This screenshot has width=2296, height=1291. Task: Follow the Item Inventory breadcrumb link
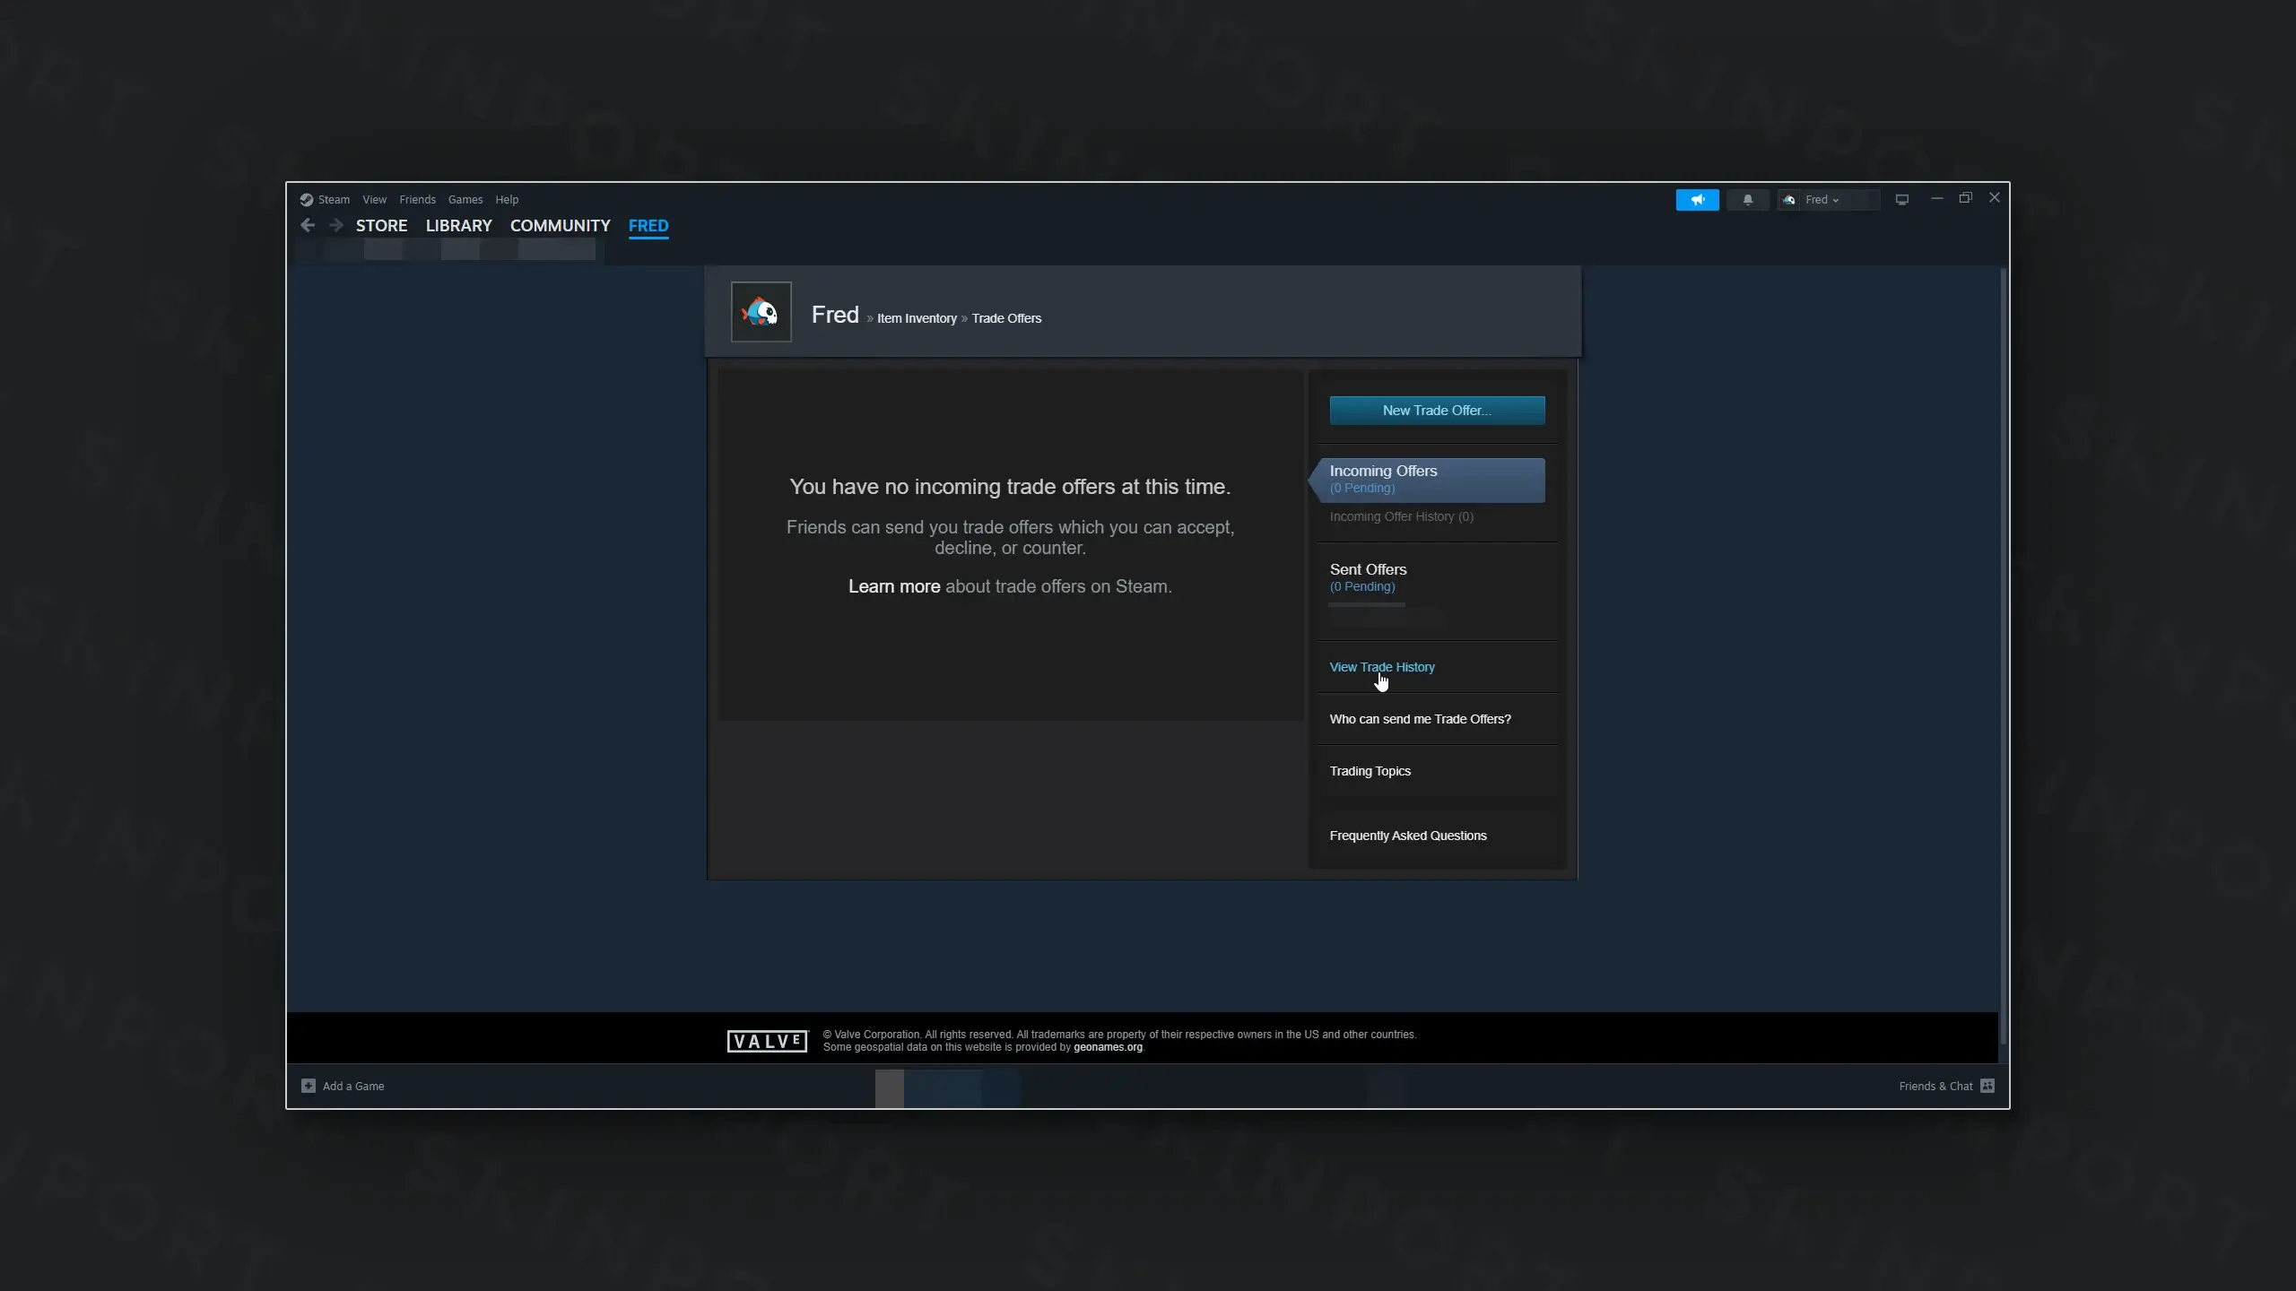(x=917, y=318)
